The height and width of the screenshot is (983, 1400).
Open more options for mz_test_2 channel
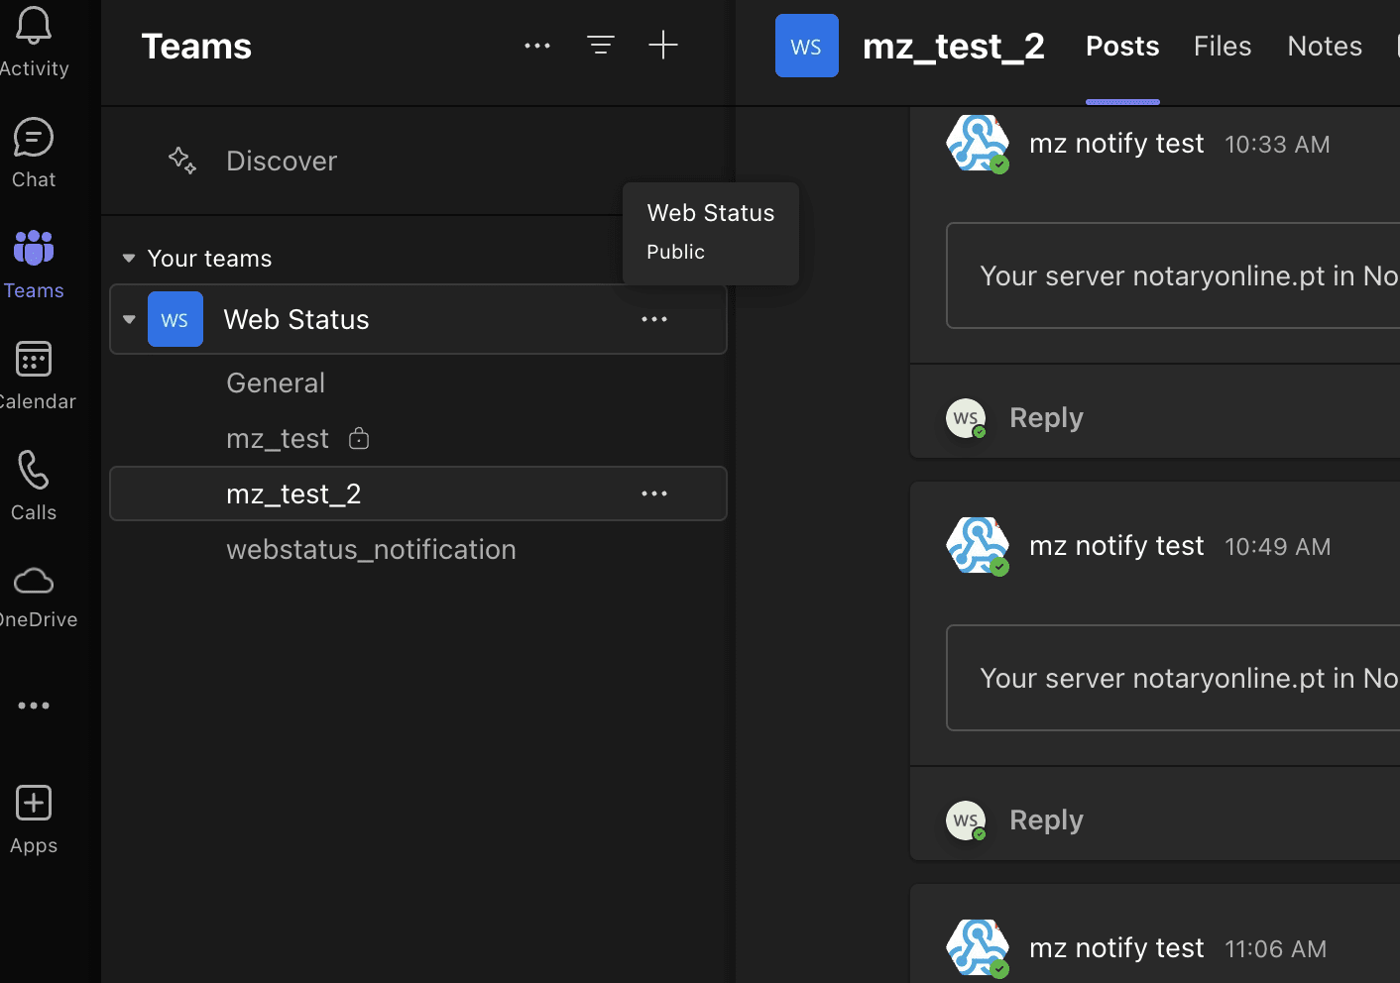653,493
